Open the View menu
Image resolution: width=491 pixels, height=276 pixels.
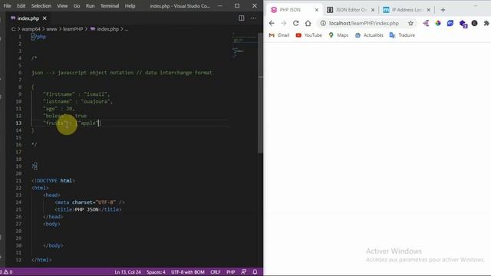pos(62,5)
